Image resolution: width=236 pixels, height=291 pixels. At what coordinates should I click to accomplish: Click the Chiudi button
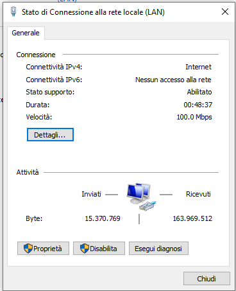click(206, 279)
